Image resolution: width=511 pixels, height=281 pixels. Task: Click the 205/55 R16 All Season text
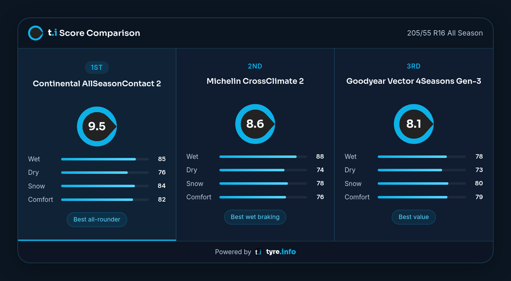(x=445, y=33)
